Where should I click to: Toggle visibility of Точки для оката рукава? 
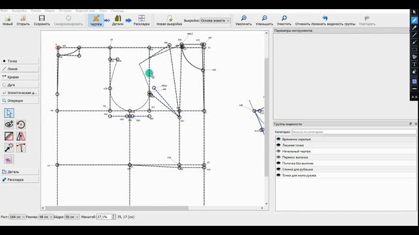(x=278, y=176)
